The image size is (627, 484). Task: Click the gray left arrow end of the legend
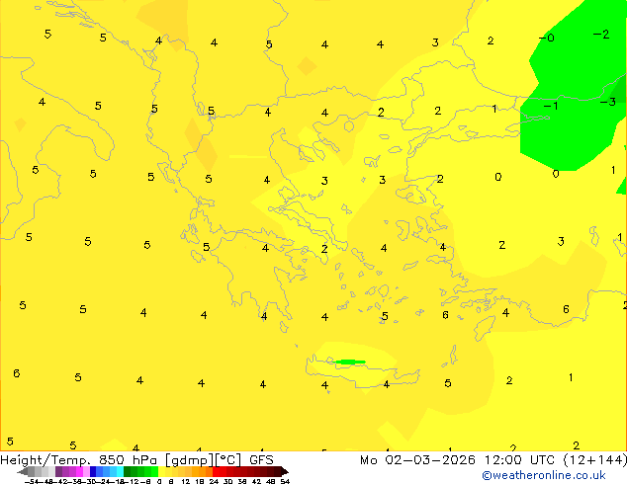(23, 472)
